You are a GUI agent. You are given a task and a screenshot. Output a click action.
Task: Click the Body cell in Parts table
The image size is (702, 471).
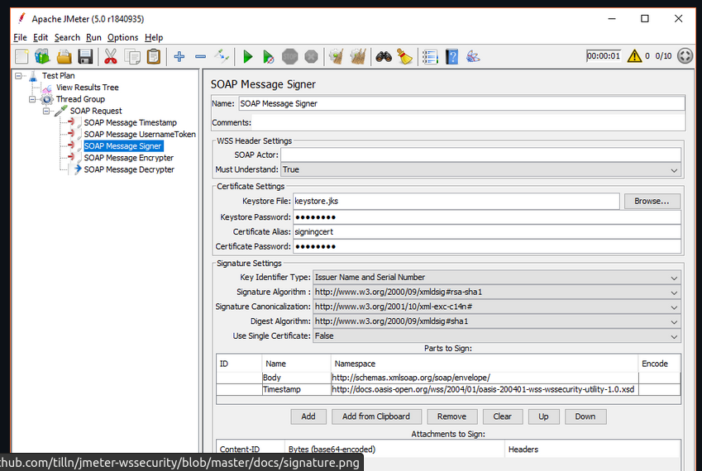tap(296, 378)
